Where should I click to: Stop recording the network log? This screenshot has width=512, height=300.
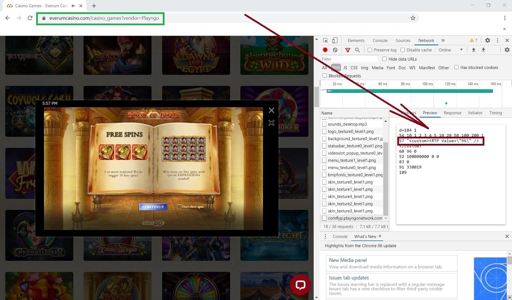pyautogui.click(x=325, y=50)
